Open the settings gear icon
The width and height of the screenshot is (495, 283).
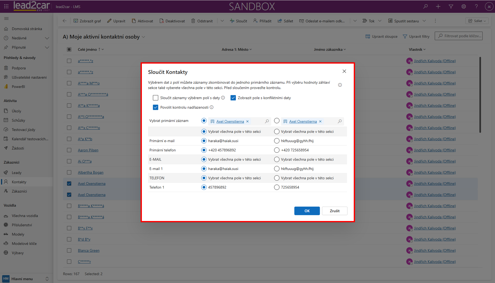pyautogui.click(x=463, y=6)
